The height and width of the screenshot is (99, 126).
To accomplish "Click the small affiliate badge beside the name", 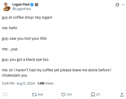I will [x=36, y=4].
